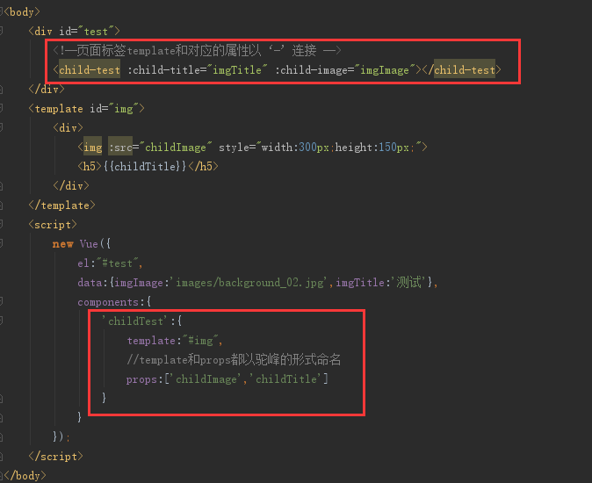Click the highlighted img tag name

click(x=92, y=148)
